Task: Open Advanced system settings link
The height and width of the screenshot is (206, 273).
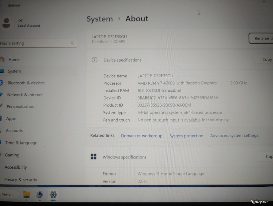Action: pos(234,136)
